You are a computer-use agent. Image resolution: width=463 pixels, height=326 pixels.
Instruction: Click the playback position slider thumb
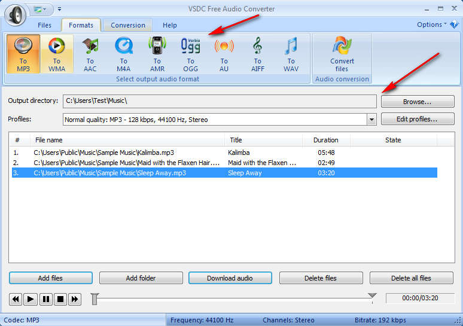coord(95,299)
